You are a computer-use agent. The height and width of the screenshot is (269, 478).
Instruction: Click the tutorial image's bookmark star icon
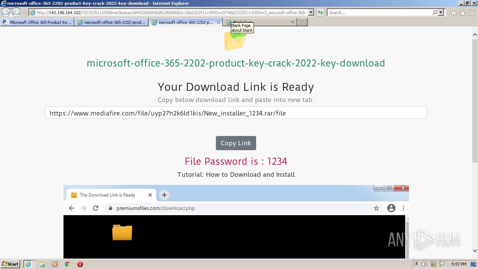(376, 208)
